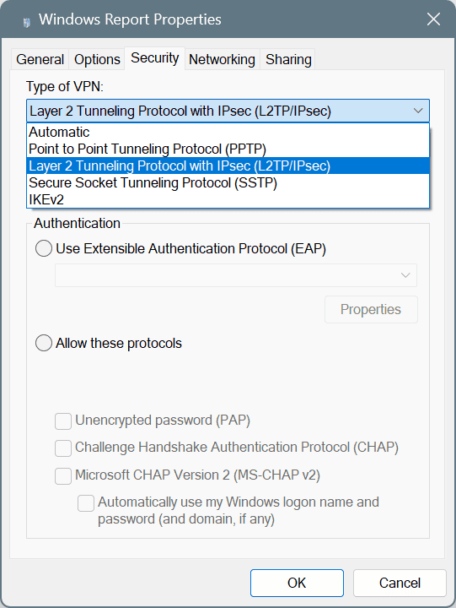Select Allow these protocols radio button
Screen dimensions: 456x608
pyautogui.click(x=44, y=343)
